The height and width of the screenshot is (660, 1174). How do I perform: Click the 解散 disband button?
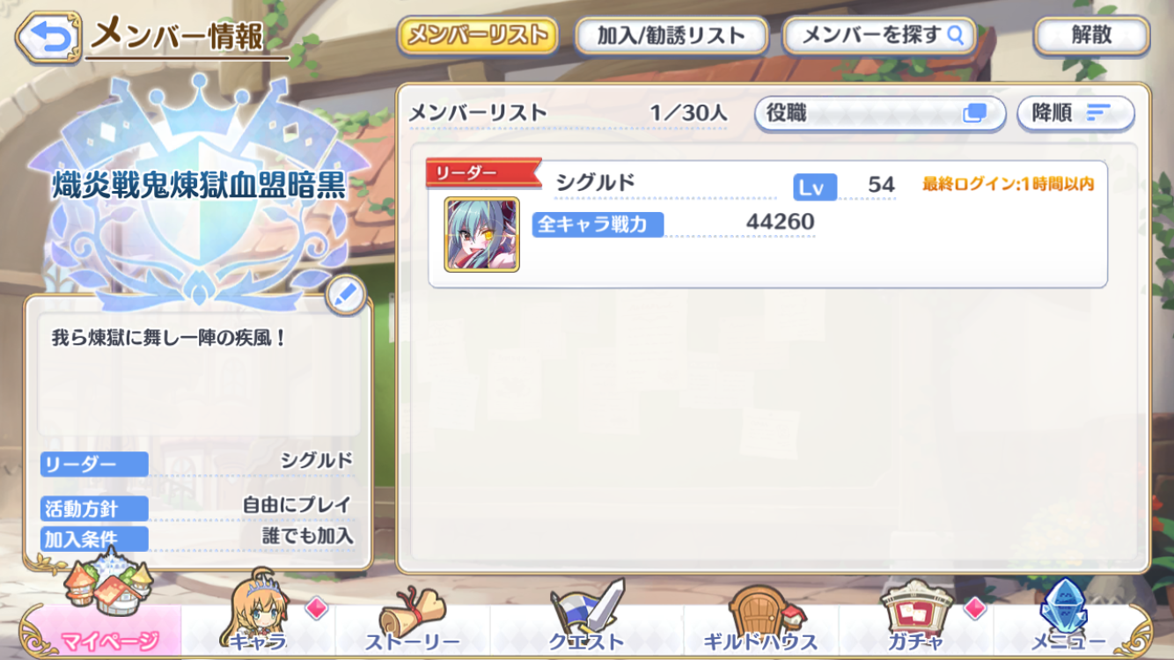(1092, 36)
